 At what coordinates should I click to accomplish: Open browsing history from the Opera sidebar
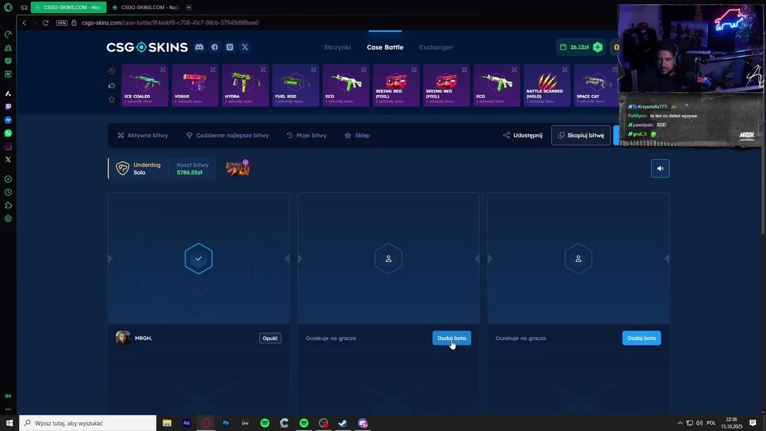pos(8,192)
